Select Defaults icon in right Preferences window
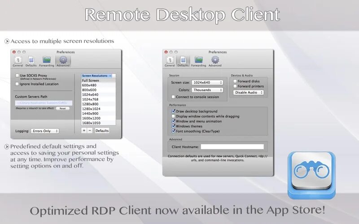359x224 pixels. 183,61
